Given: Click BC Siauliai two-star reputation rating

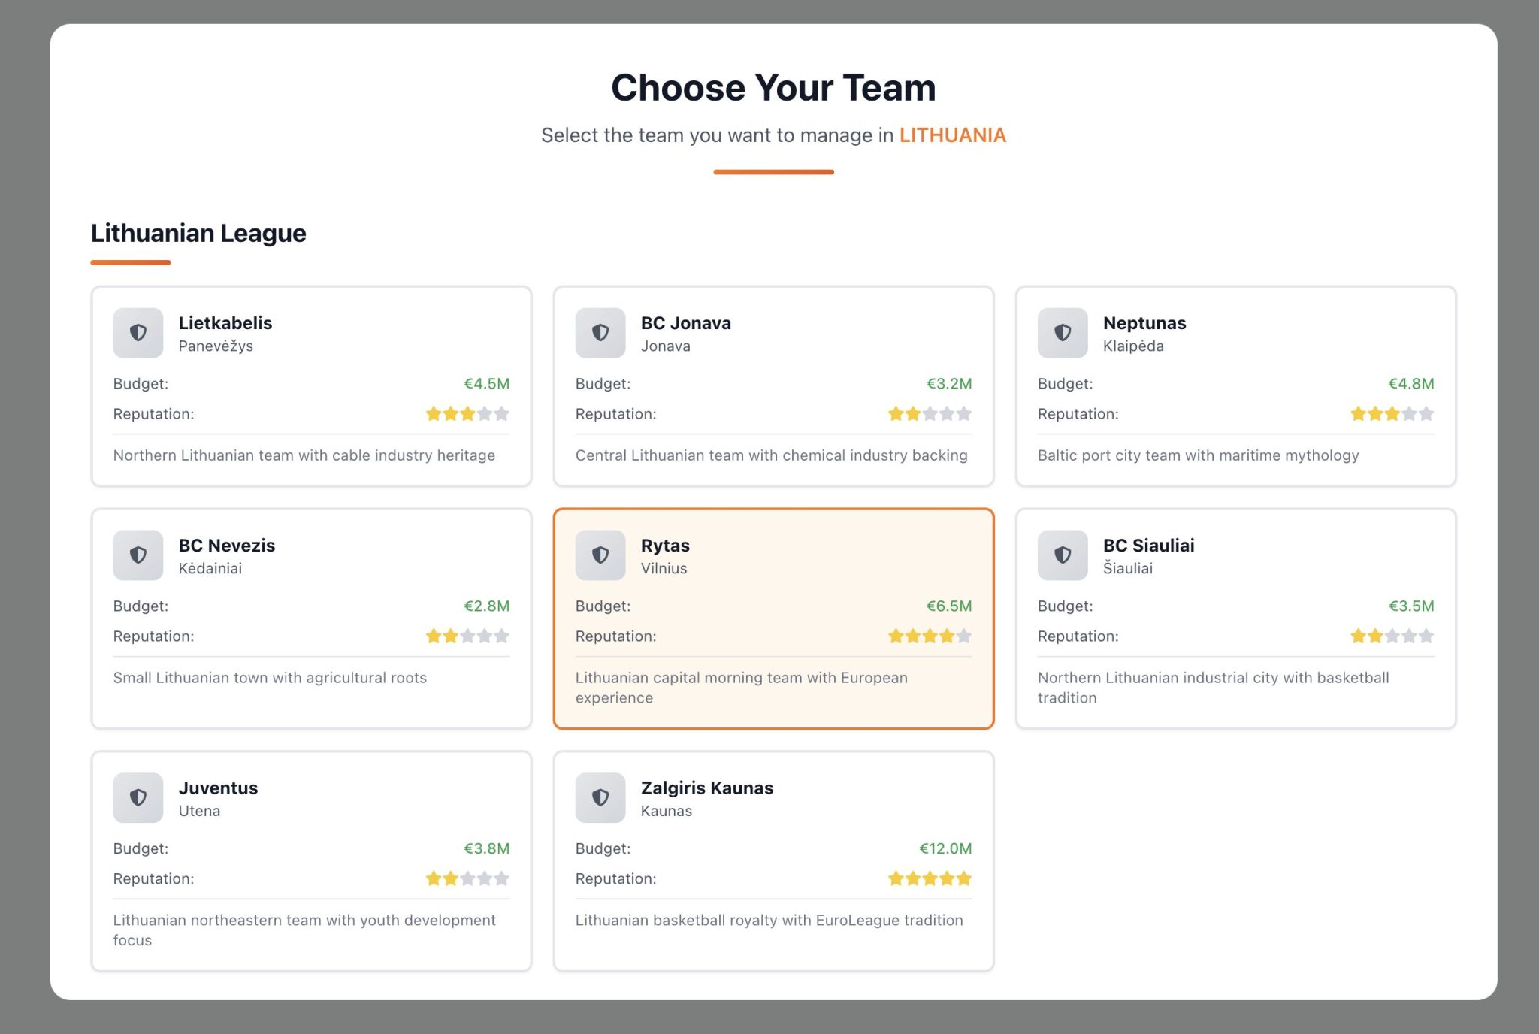Looking at the screenshot, I should pos(1392,636).
